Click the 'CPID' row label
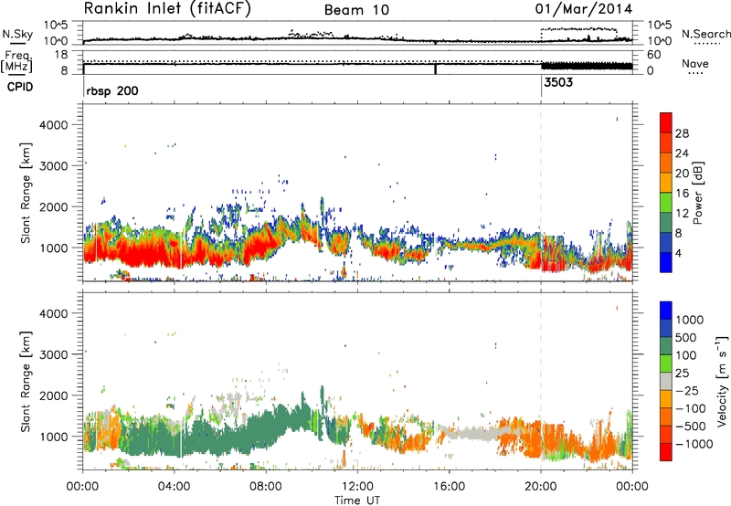 click(20, 87)
